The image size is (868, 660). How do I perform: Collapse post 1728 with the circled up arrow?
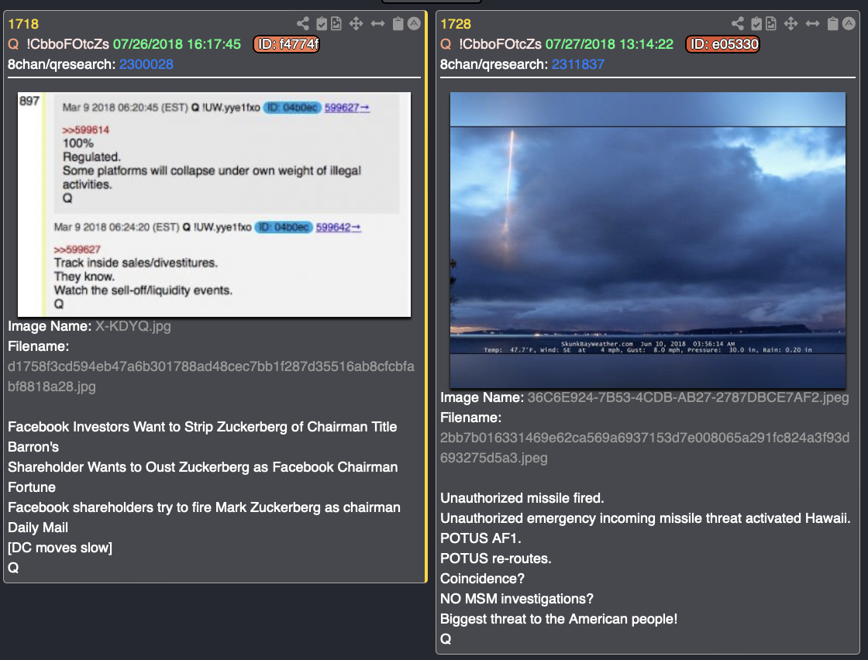(849, 23)
